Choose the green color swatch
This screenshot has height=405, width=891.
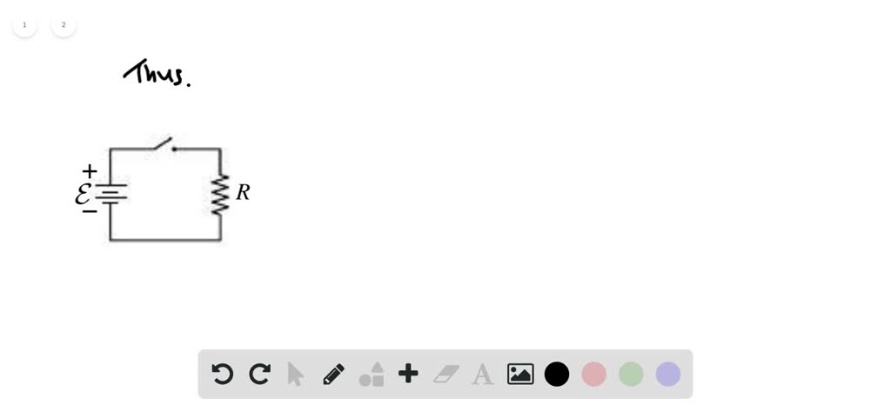click(x=631, y=375)
